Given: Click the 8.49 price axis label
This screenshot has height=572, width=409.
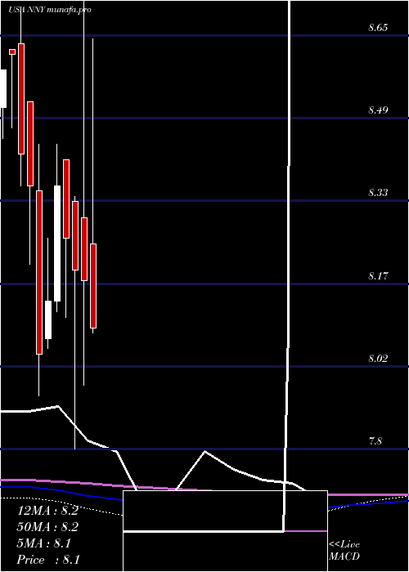Looking at the screenshot, I should click(378, 110).
